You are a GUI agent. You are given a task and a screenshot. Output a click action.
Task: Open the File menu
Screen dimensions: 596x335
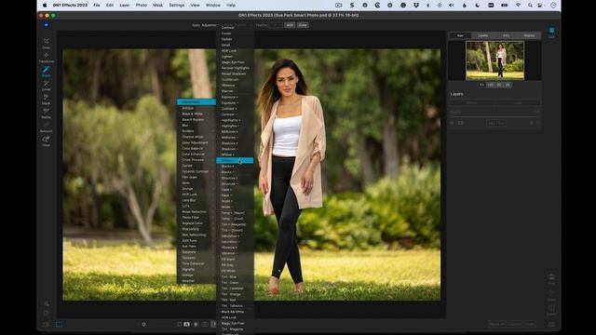(x=97, y=6)
